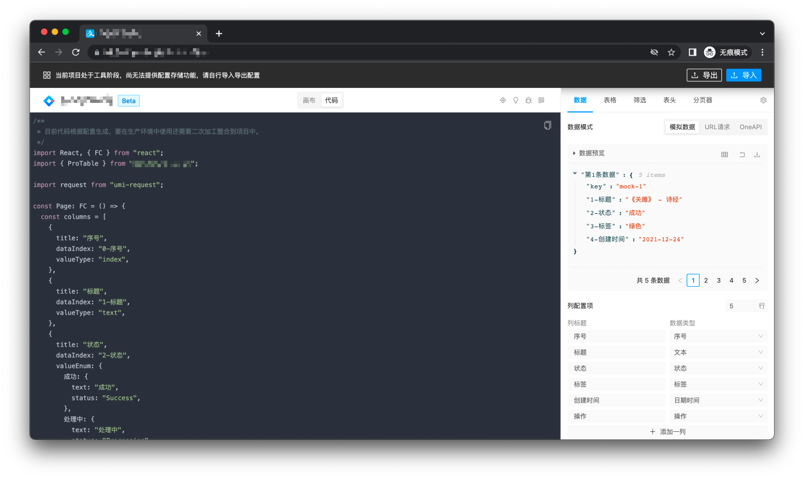Select data page 1
Screen dimensions: 804x479
click(693, 280)
